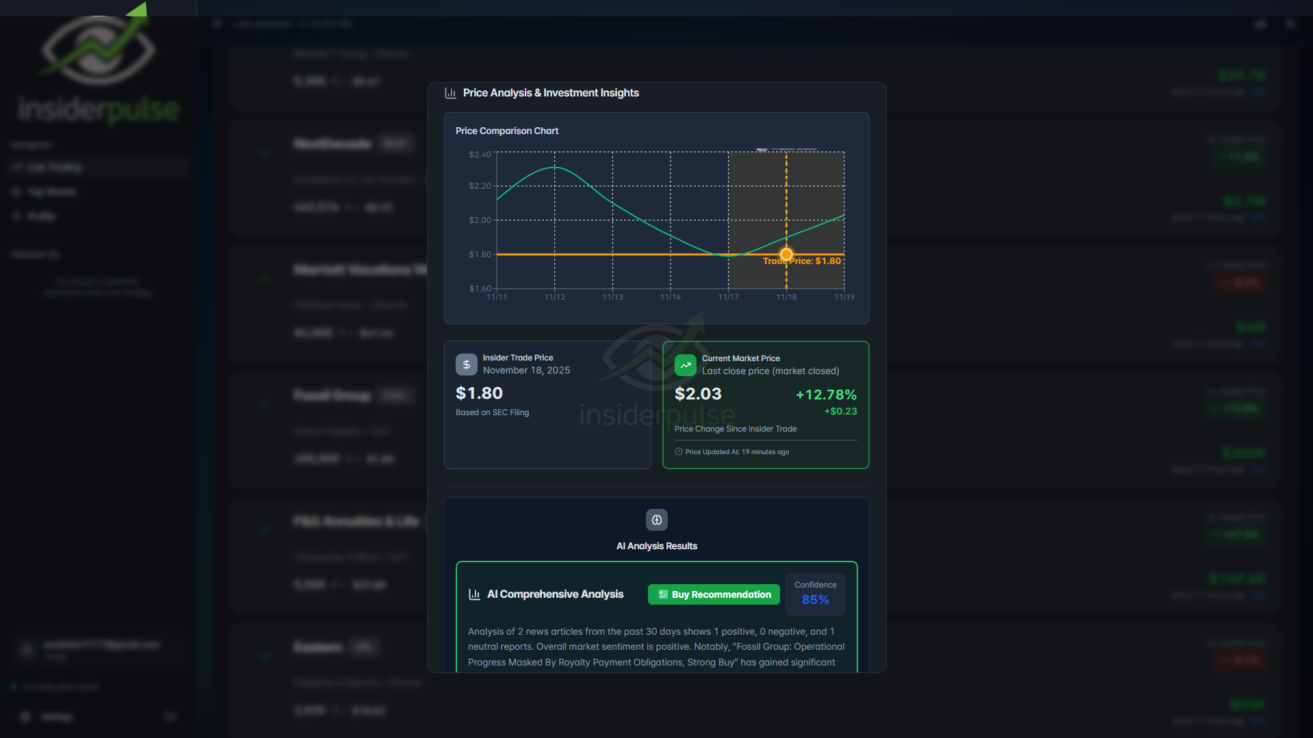Select the AI brain icon above AI Analysis Results

coord(656,520)
